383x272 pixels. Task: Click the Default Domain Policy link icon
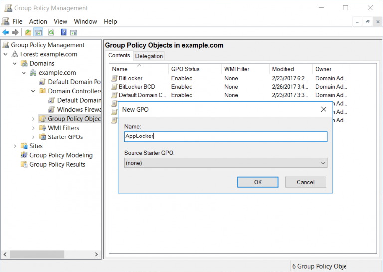42,82
